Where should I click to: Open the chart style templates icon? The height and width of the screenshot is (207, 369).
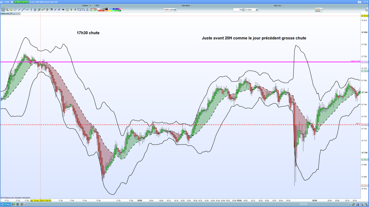click(x=317, y=10)
